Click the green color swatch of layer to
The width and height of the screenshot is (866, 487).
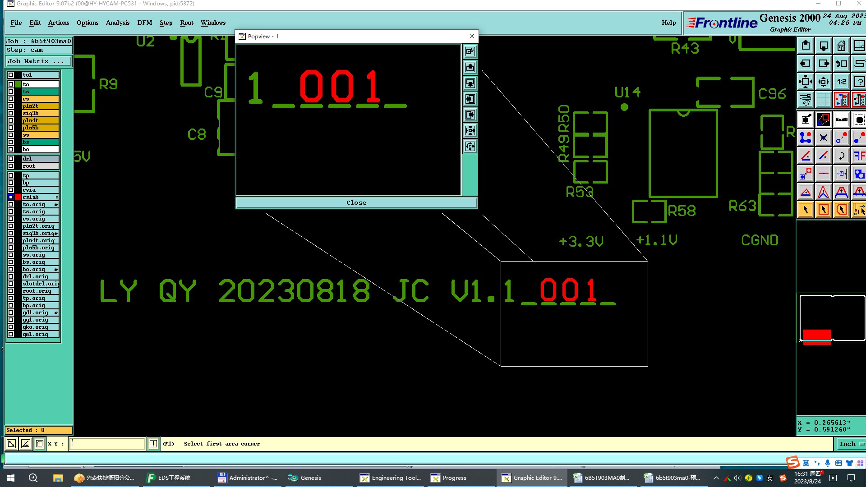pyautogui.click(x=18, y=84)
